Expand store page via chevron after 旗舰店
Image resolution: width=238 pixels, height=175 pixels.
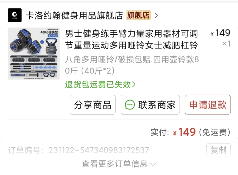coord(156,15)
